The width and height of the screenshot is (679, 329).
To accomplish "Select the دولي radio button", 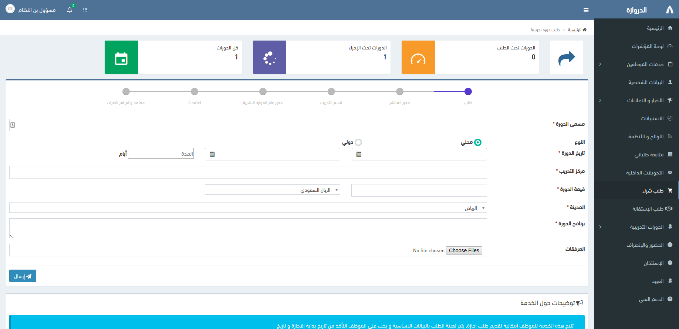I will point(358,142).
